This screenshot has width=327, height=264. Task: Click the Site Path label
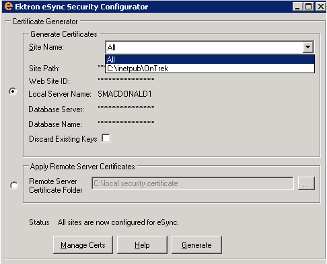(x=44, y=69)
